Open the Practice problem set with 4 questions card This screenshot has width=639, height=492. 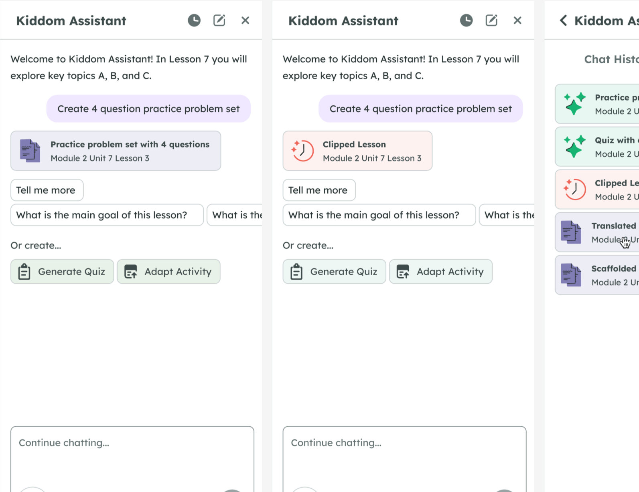pos(116,151)
